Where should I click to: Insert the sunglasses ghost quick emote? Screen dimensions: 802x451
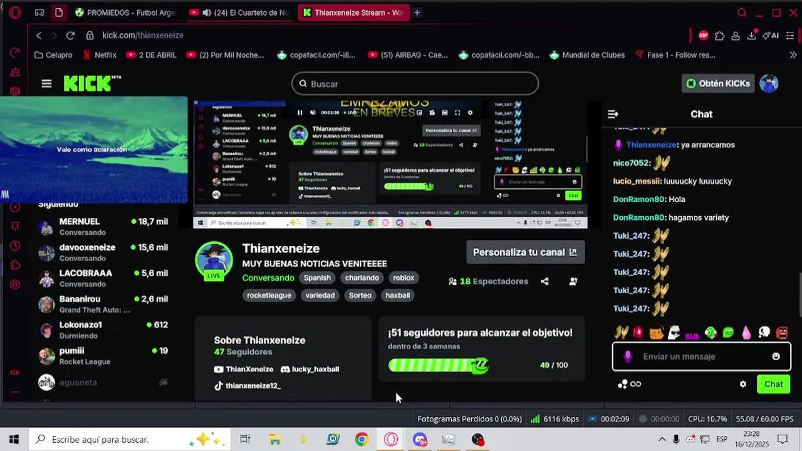(674, 333)
